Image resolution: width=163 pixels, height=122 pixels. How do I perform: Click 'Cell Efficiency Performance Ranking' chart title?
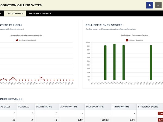pos(134,35)
